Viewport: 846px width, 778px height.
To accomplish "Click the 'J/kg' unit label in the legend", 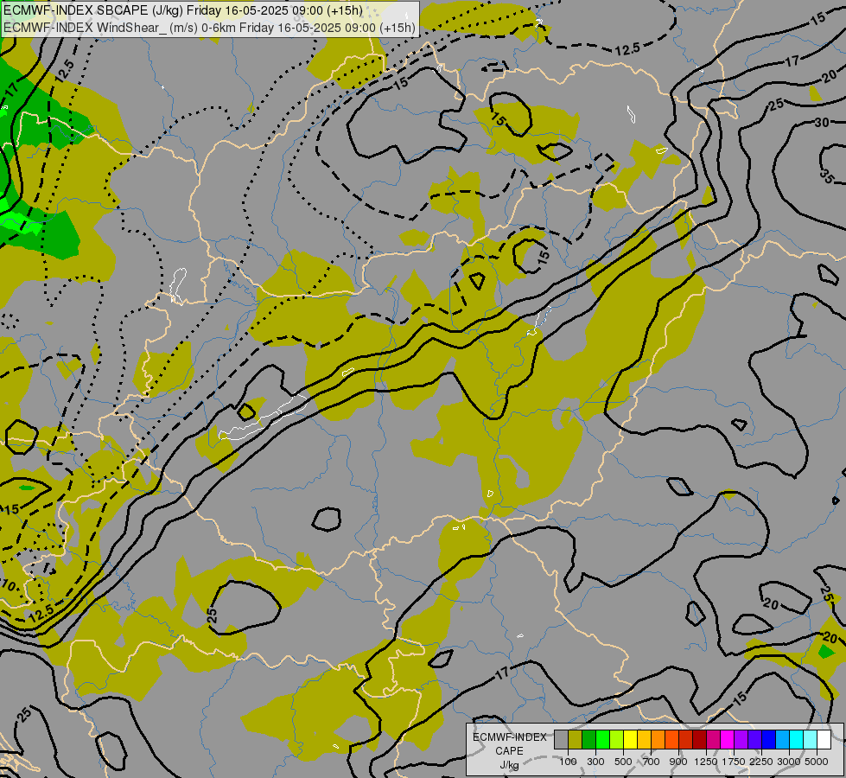I will point(509,765).
